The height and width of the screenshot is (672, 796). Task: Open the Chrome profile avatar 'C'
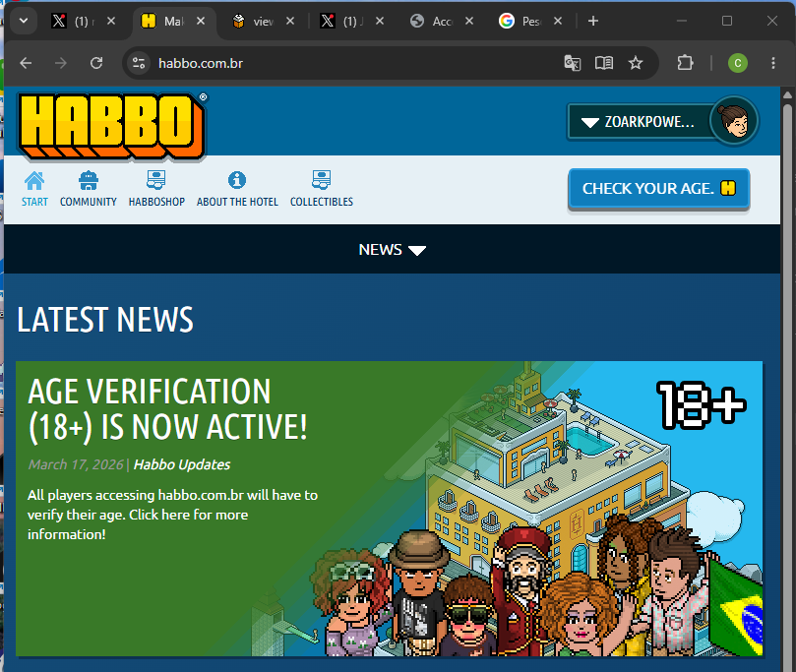[x=738, y=63]
